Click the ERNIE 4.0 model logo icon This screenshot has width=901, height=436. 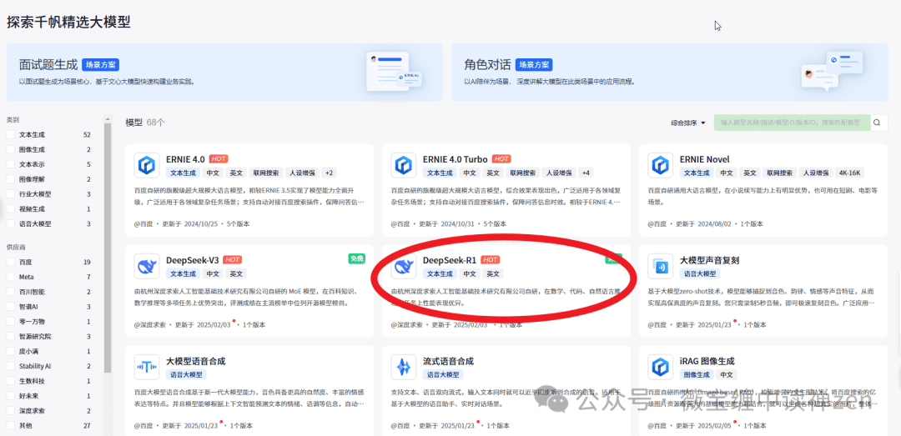click(x=147, y=165)
